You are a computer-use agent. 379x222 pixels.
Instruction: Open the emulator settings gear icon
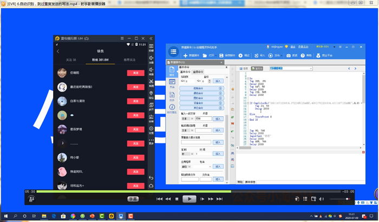[151, 128]
